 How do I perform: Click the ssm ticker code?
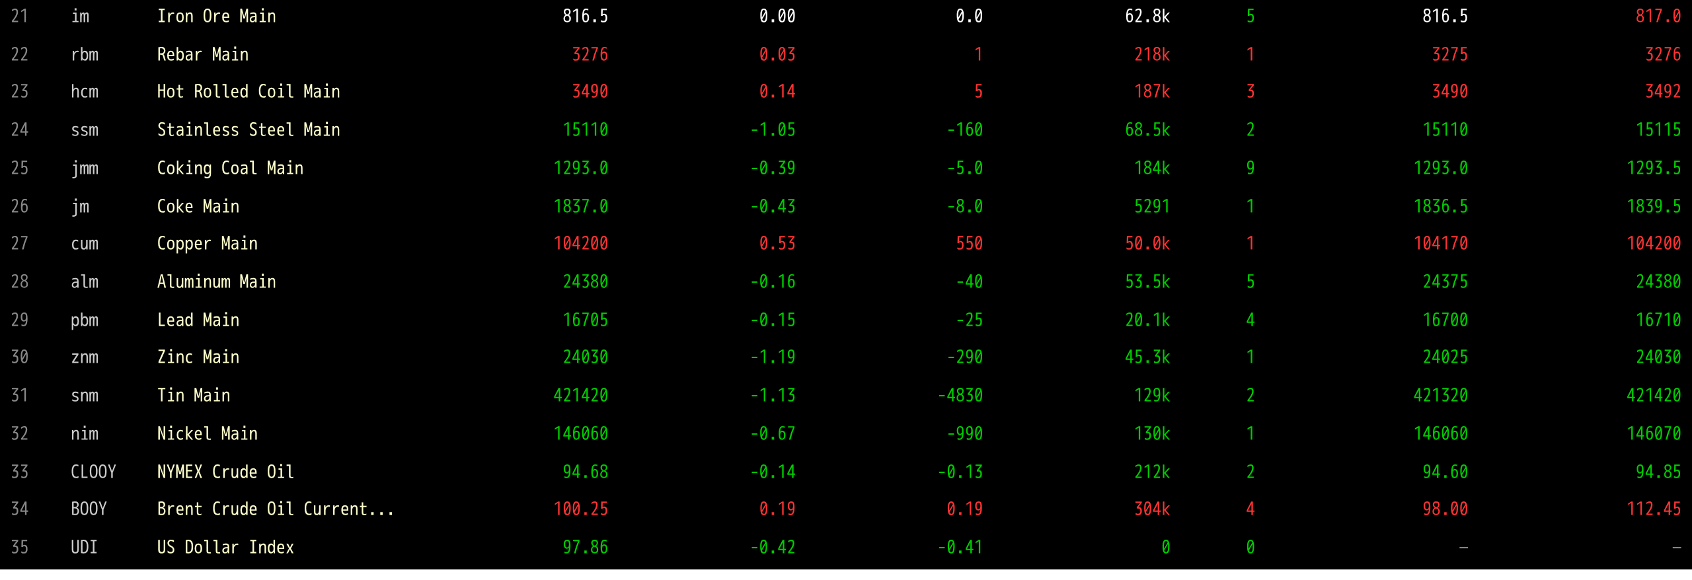click(x=85, y=130)
